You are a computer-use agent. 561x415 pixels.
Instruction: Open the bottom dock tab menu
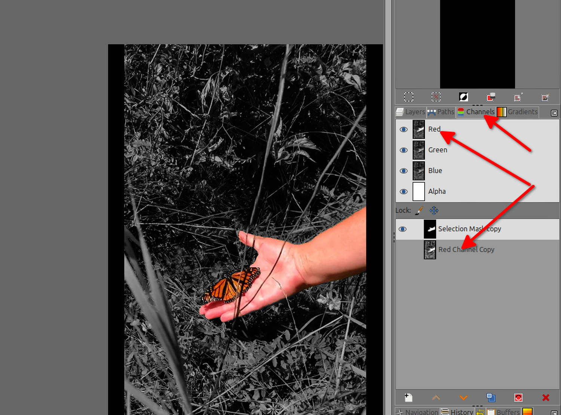point(554,412)
